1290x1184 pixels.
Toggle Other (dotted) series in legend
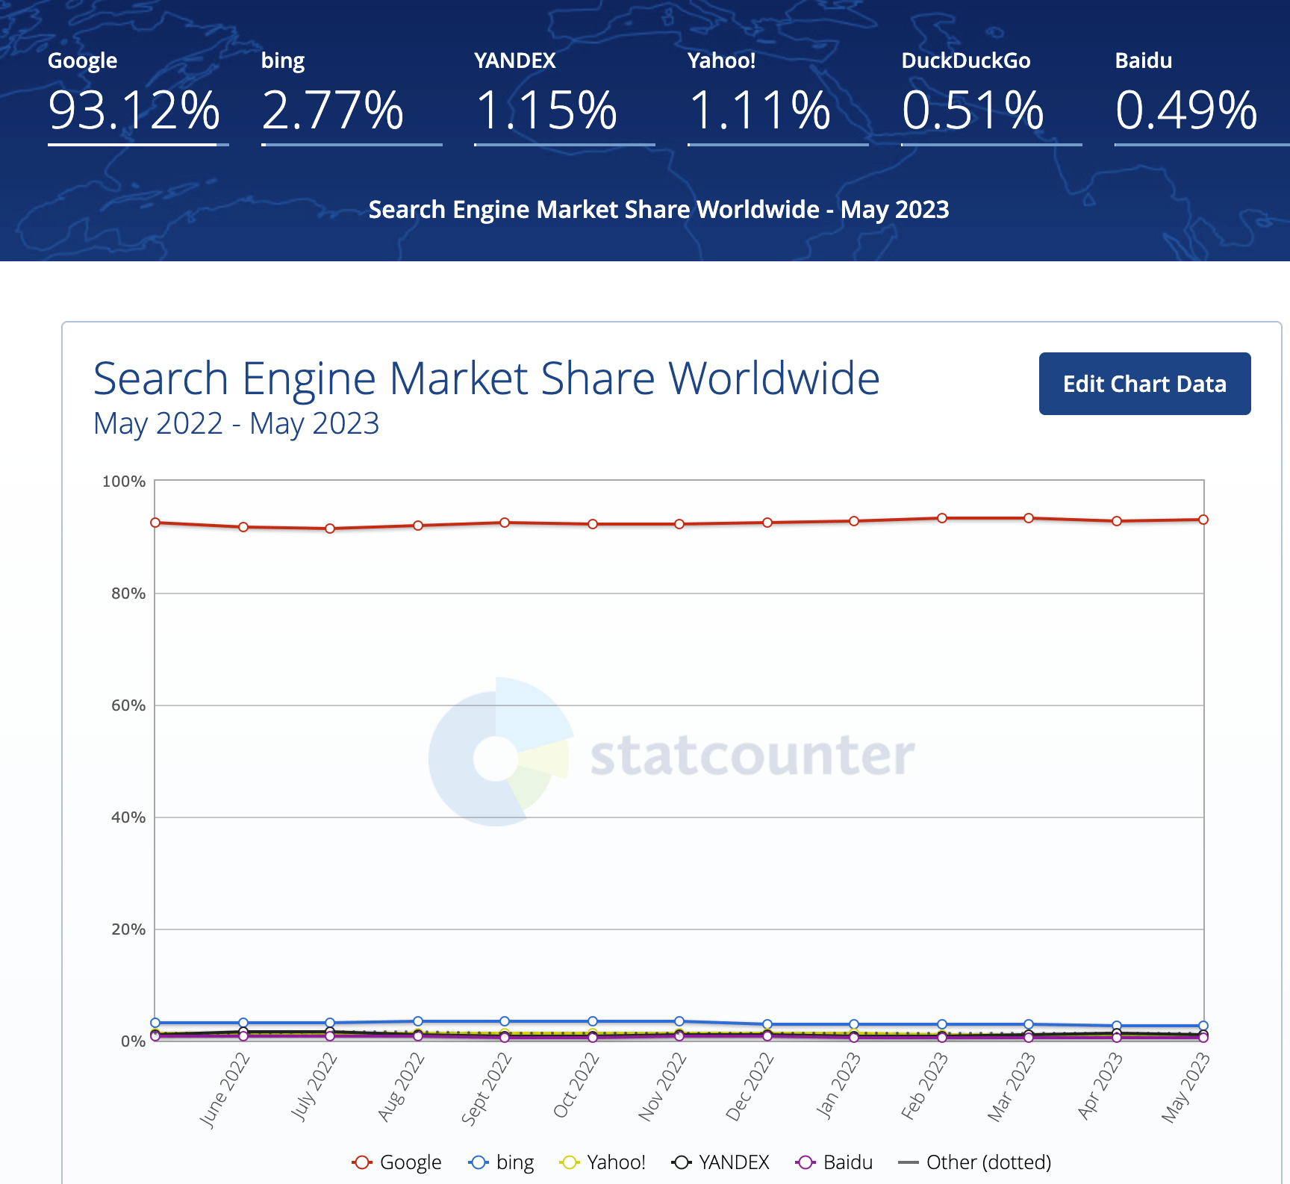click(x=975, y=1162)
